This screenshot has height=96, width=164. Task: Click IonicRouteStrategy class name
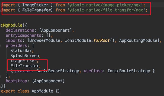129,71
